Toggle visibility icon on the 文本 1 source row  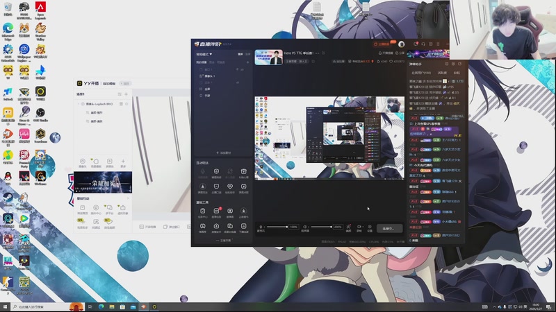237,83
